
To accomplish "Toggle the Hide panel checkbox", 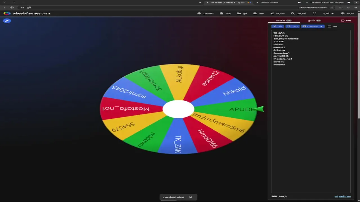I will pos(343,20).
